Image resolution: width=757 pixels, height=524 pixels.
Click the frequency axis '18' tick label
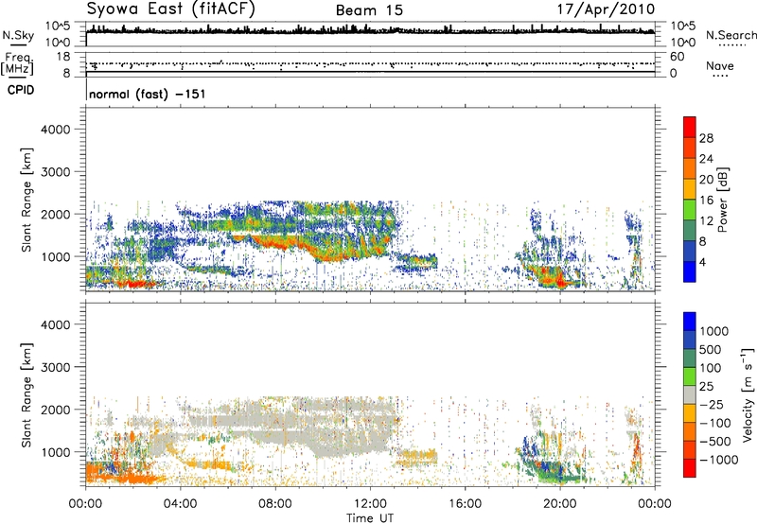63,57
